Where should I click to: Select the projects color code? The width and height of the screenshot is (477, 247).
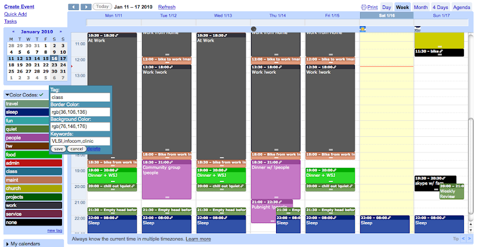[x=33, y=197]
